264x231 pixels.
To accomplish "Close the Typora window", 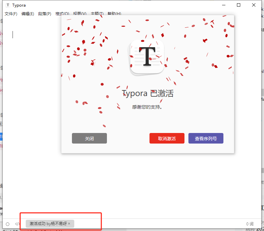I will click(254, 5).
